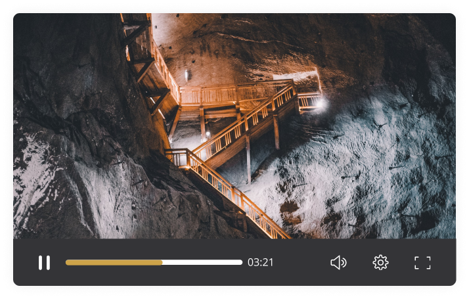Click the upper wooden platform in the video
This screenshot has height=299, width=469.
click(236, 95)
